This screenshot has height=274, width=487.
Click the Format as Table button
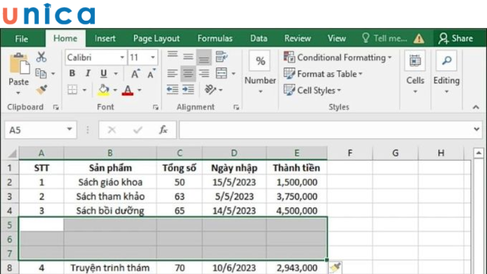tap(323, 74)
